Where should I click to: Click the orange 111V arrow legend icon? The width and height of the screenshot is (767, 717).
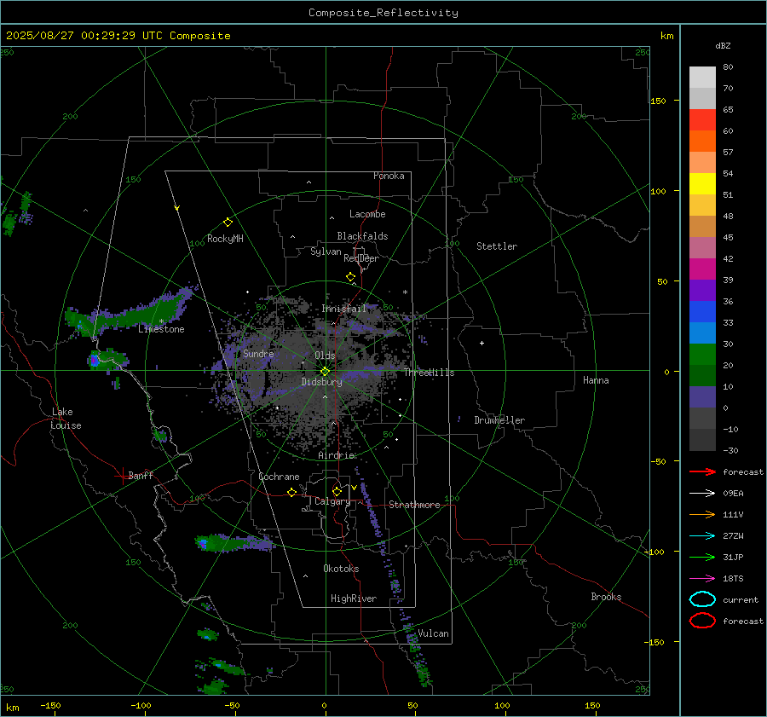click(702, 514)
